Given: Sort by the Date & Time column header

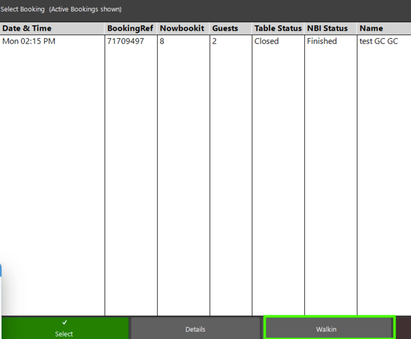Looking at the screenshot, I should (27, 28).
